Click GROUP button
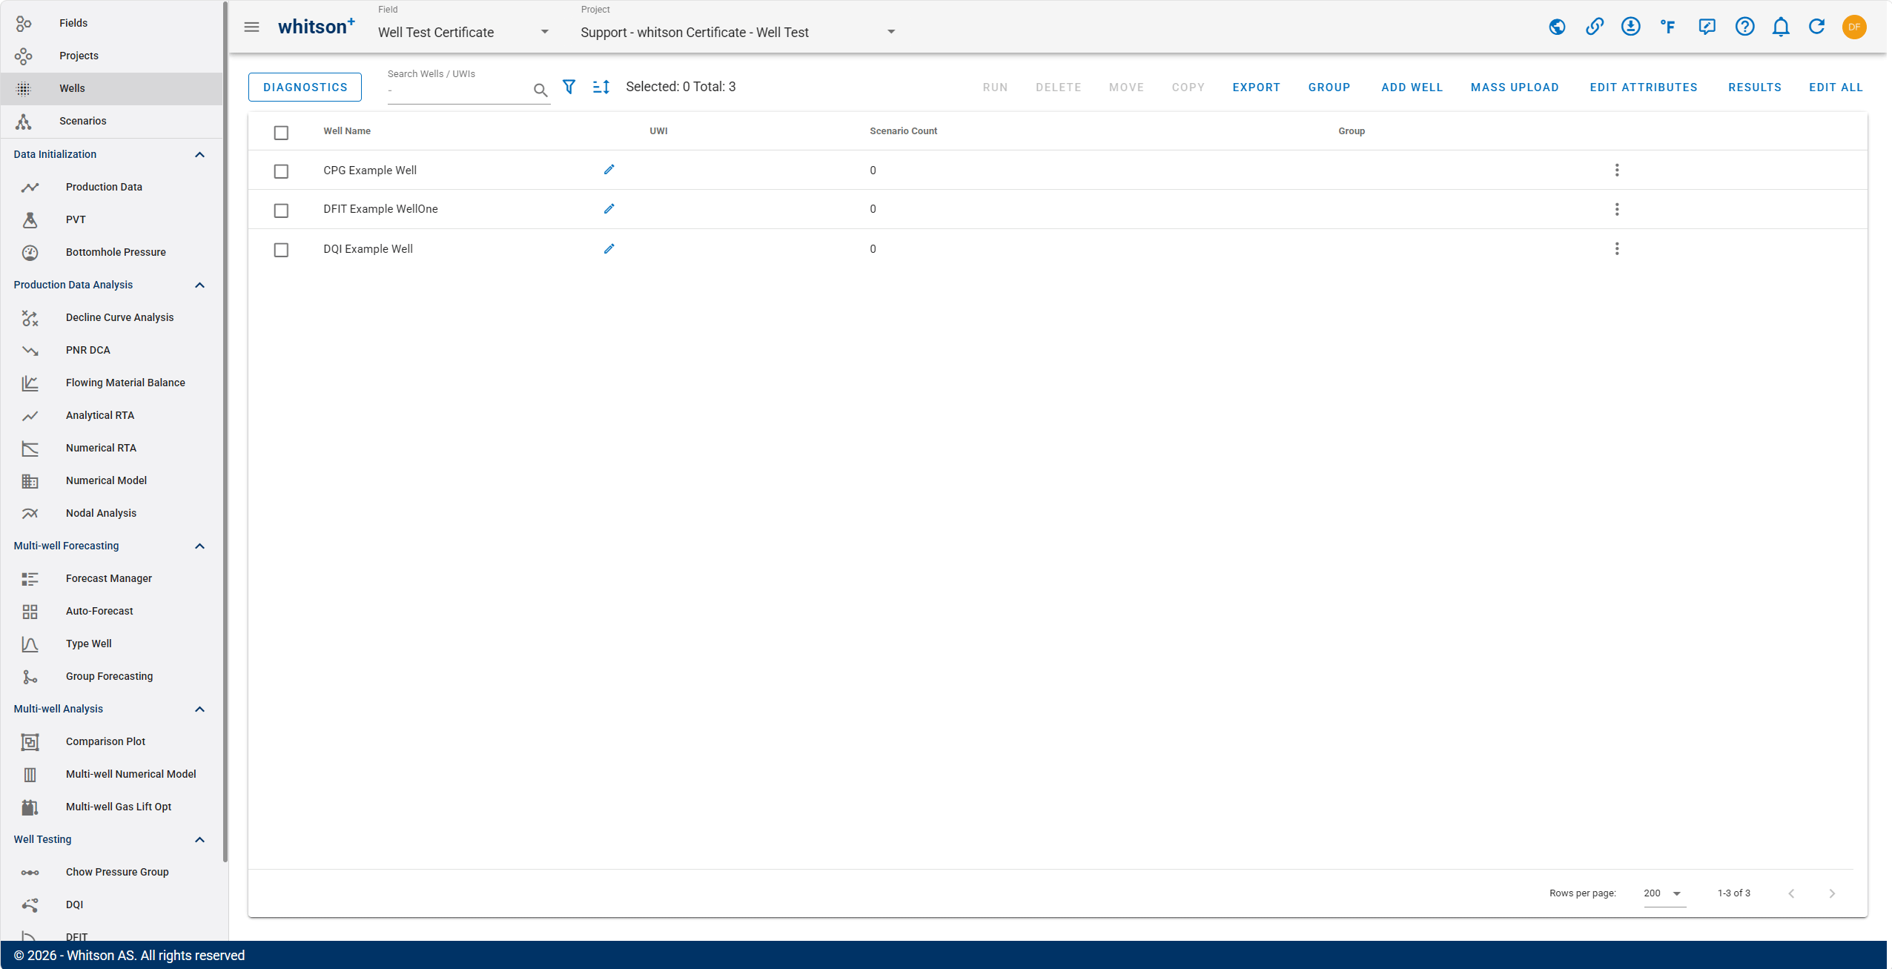This screenshot has height=969, width=1892. [x=1329, y=87]
